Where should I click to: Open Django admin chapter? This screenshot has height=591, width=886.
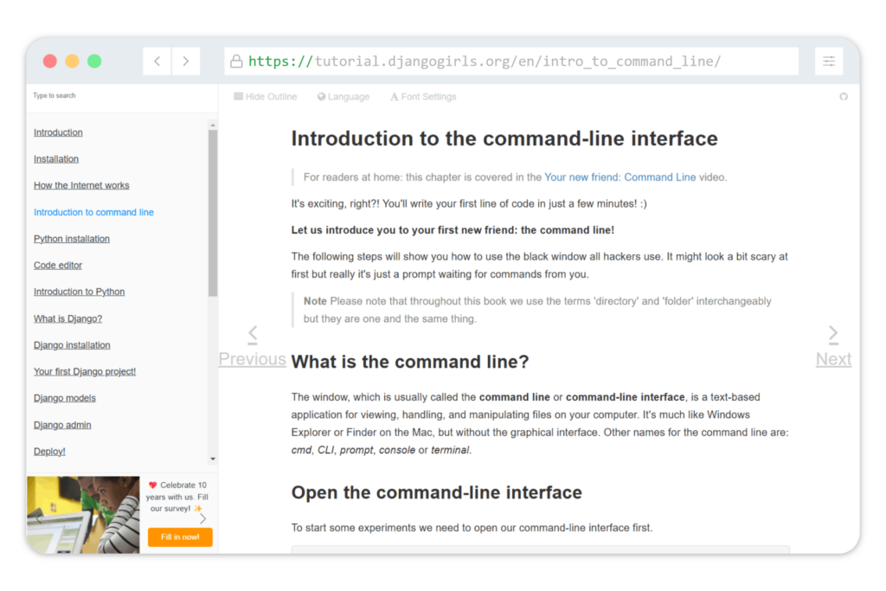point(62,425)
